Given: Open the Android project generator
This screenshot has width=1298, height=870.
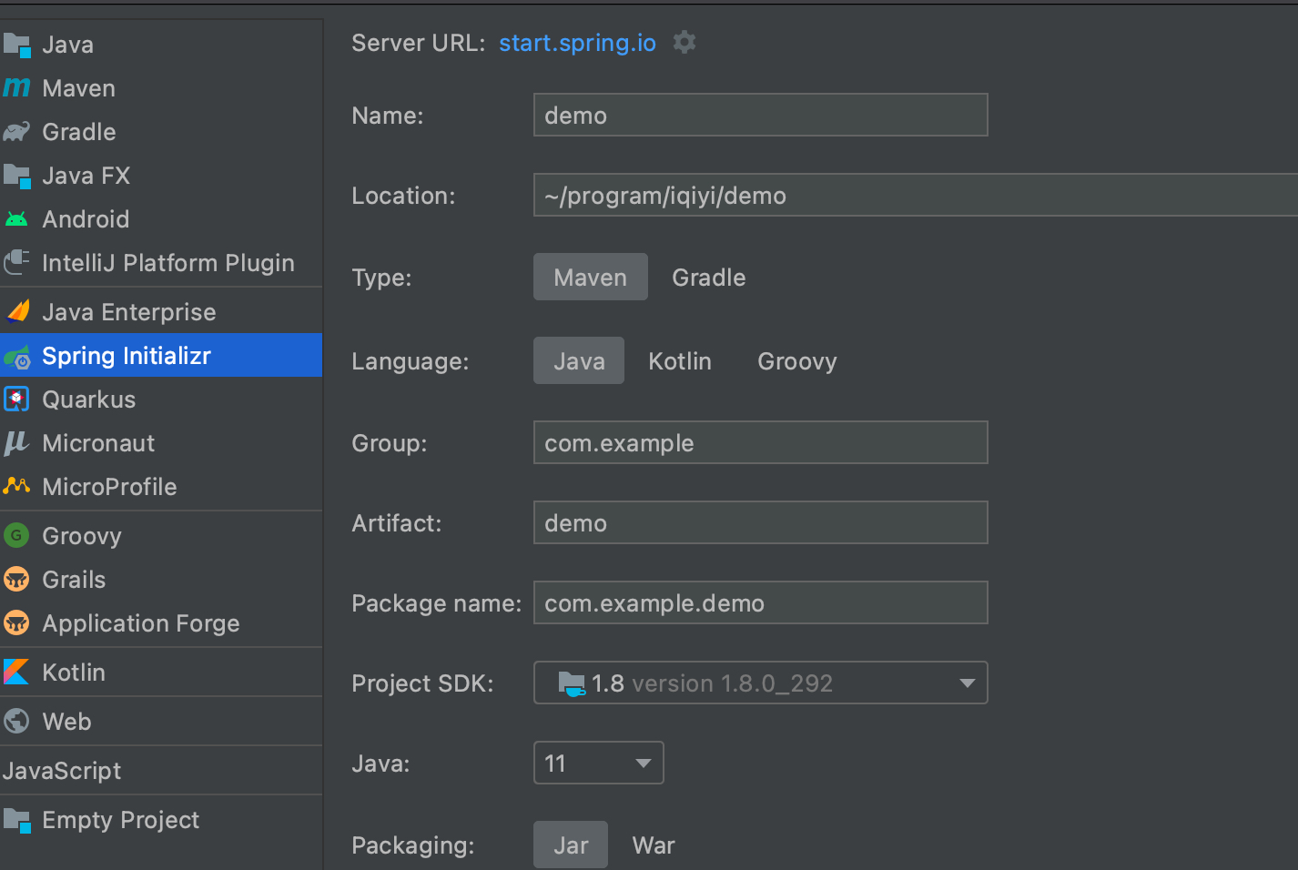Looking at the screenshot, I should coord(17,218).
